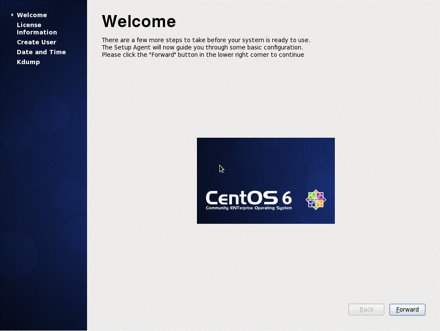Click the CentOS 6 logo image
The width and height of the screenshot is (440, 331).
point(265,181)
